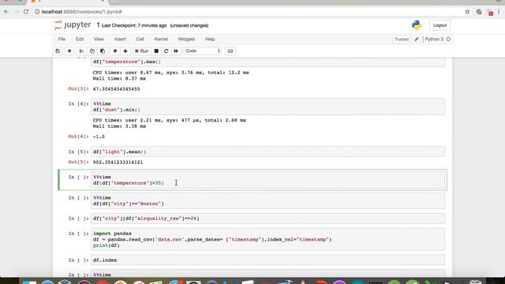
Task: Click the kernel idle circle icon
Action: tap(448, 39)
